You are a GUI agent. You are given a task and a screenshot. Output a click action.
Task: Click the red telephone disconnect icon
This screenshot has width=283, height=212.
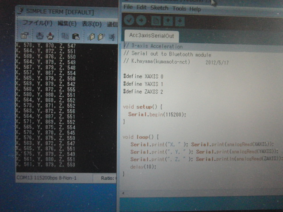pyautogui.click(x=51, y=37)
